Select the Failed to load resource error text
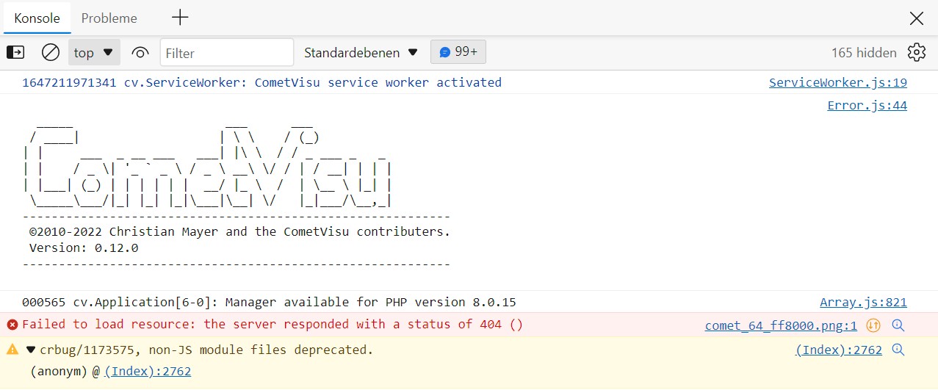This screenshot has width=938, height=390. tap(273, 325)
